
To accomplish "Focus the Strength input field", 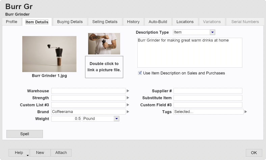I will point(88,98).
